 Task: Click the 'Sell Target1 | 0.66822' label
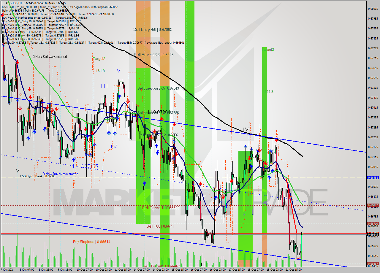coord(161,208)
